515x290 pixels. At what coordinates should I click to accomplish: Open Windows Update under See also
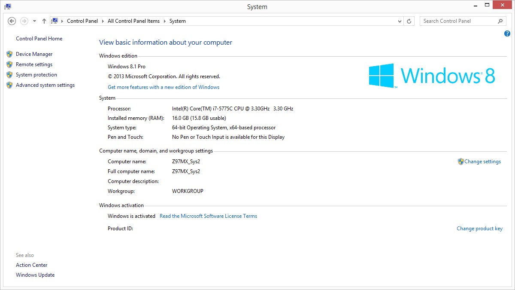click(35, 275)
